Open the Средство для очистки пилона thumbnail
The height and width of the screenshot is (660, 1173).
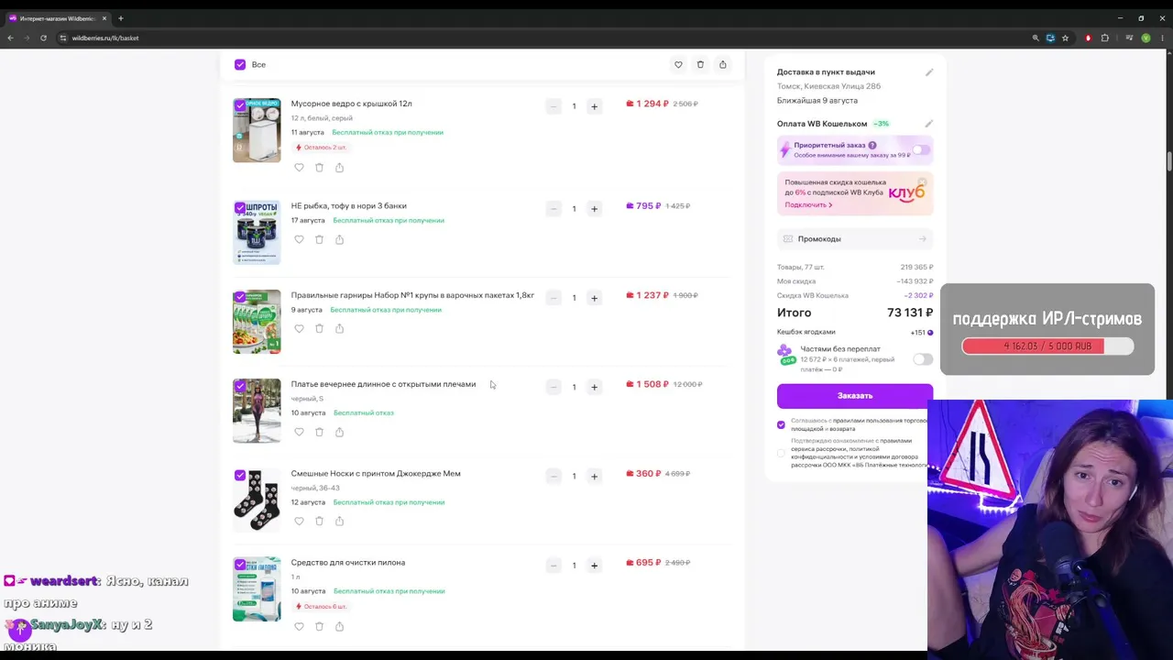[x=257, y=589]
